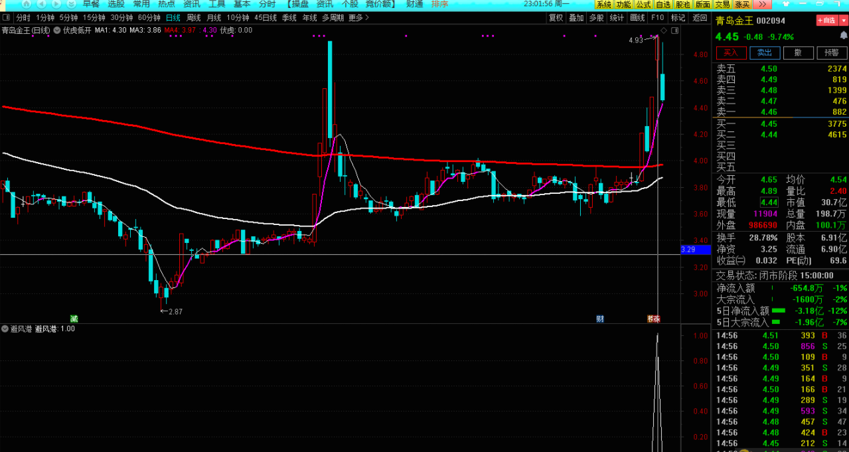Viewport: 849px width, 452px height.
Task: Click the panel layout icon left of 分时
Action: (6, 17)
